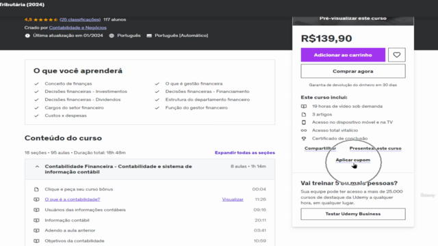Click price R$139,90
The image size is (438, 246).
(x=326, y=38)
